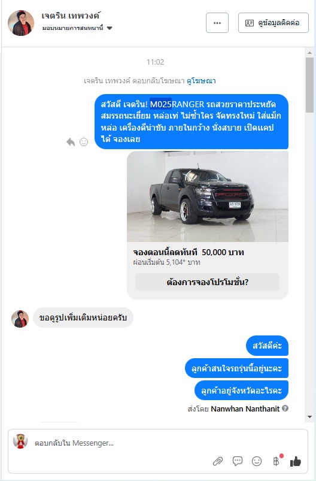Click the scrollbar down arrow

[x=309, y=417]
